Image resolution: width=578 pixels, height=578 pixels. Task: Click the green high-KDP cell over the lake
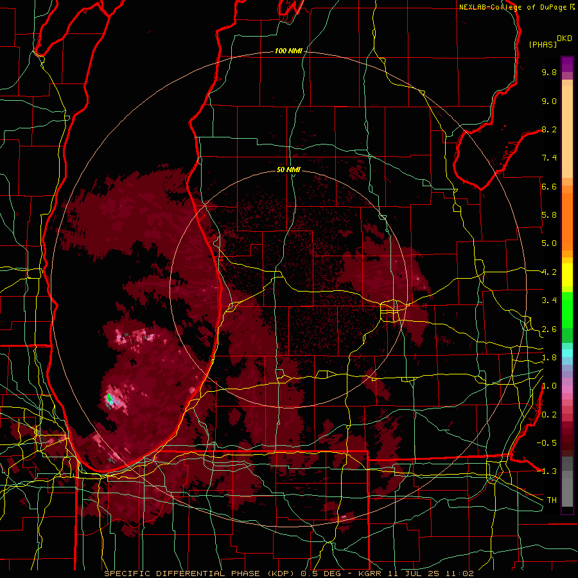[109, 398]
